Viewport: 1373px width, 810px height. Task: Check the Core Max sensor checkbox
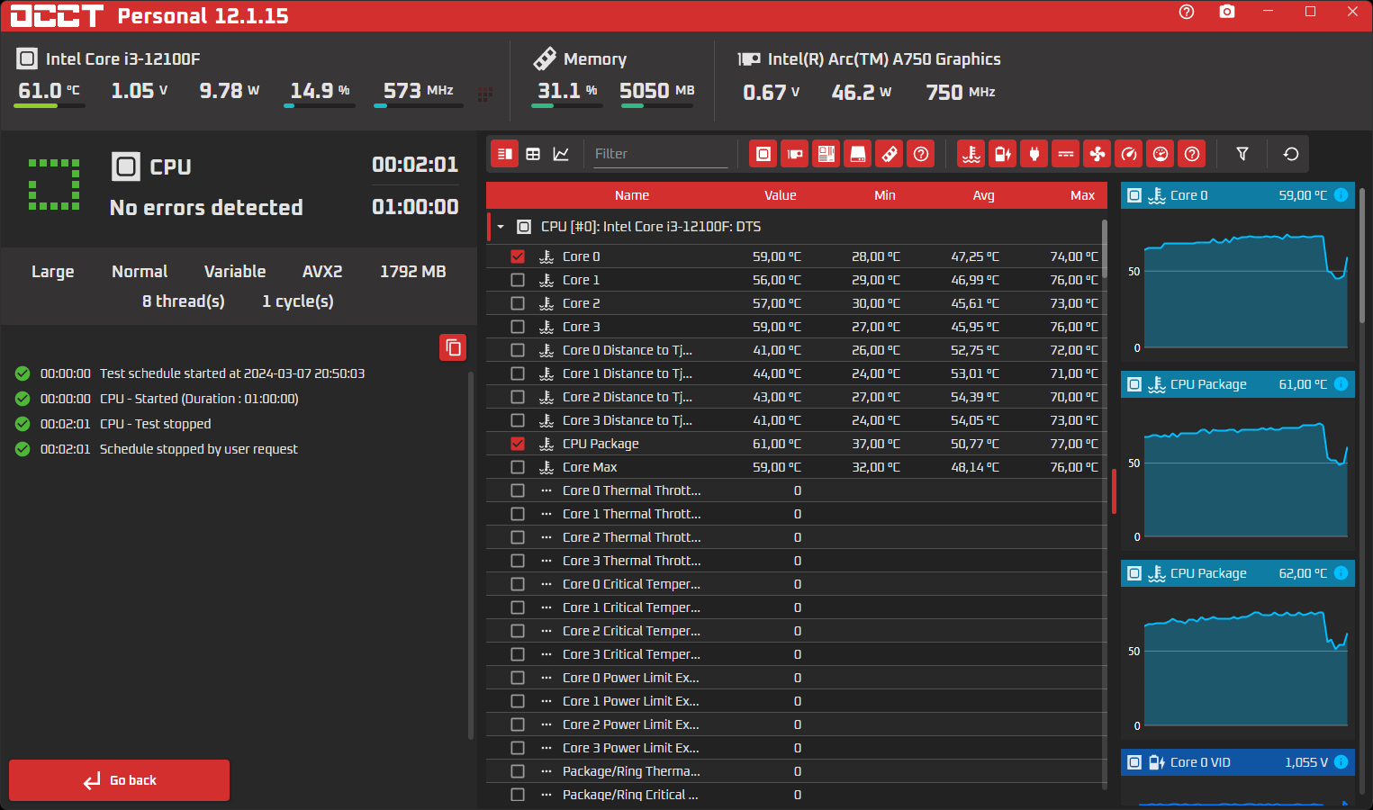coord(518,467)
